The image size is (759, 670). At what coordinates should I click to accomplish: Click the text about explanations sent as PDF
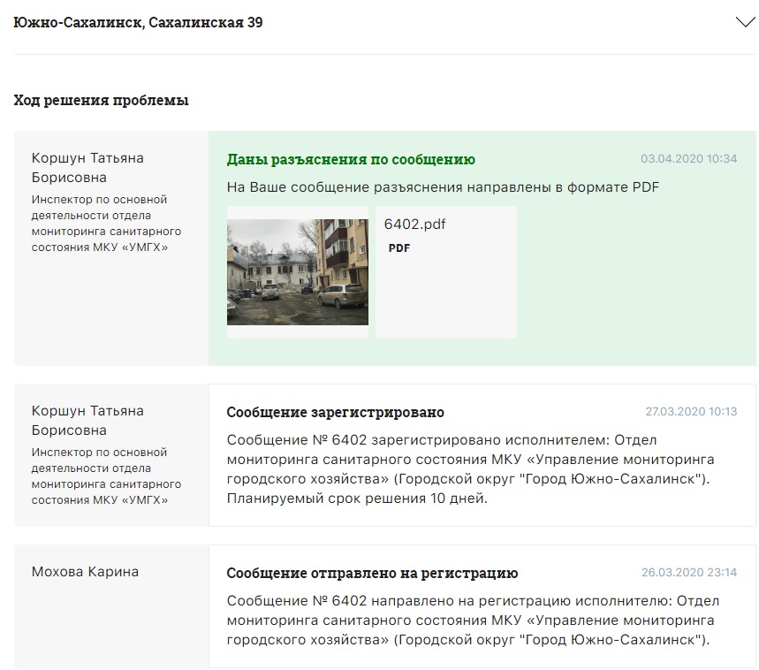coord(443,187)
